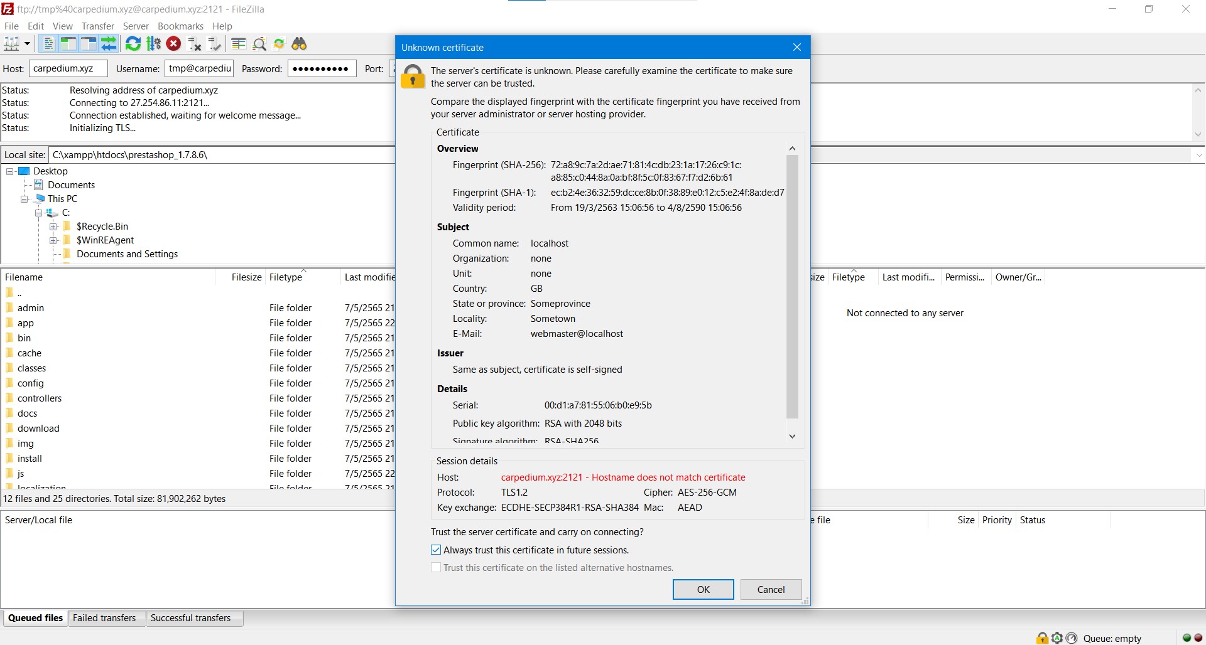Click Cancel in the certificate dialog

point(771,590)
